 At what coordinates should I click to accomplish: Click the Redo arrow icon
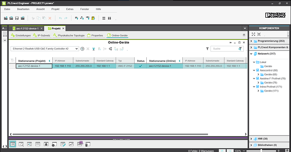click(66, 18)
